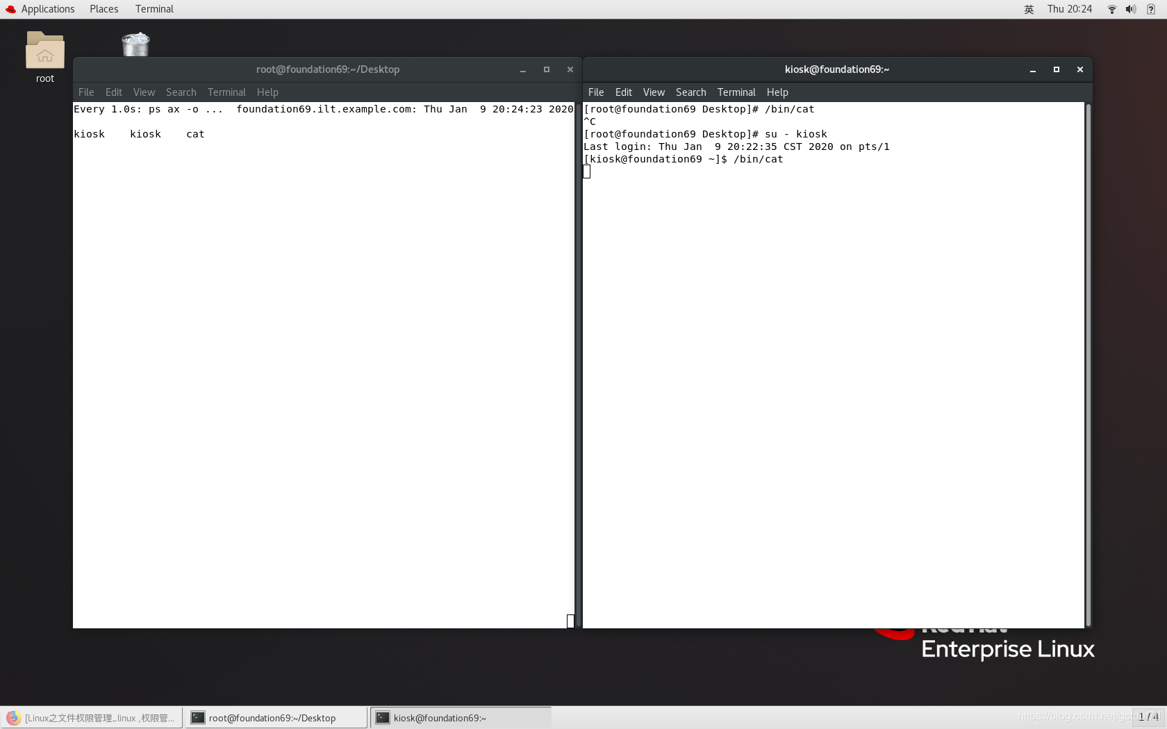Open Help menu in root Desktop terminal

pyautogui.click(x=267, y=92)
